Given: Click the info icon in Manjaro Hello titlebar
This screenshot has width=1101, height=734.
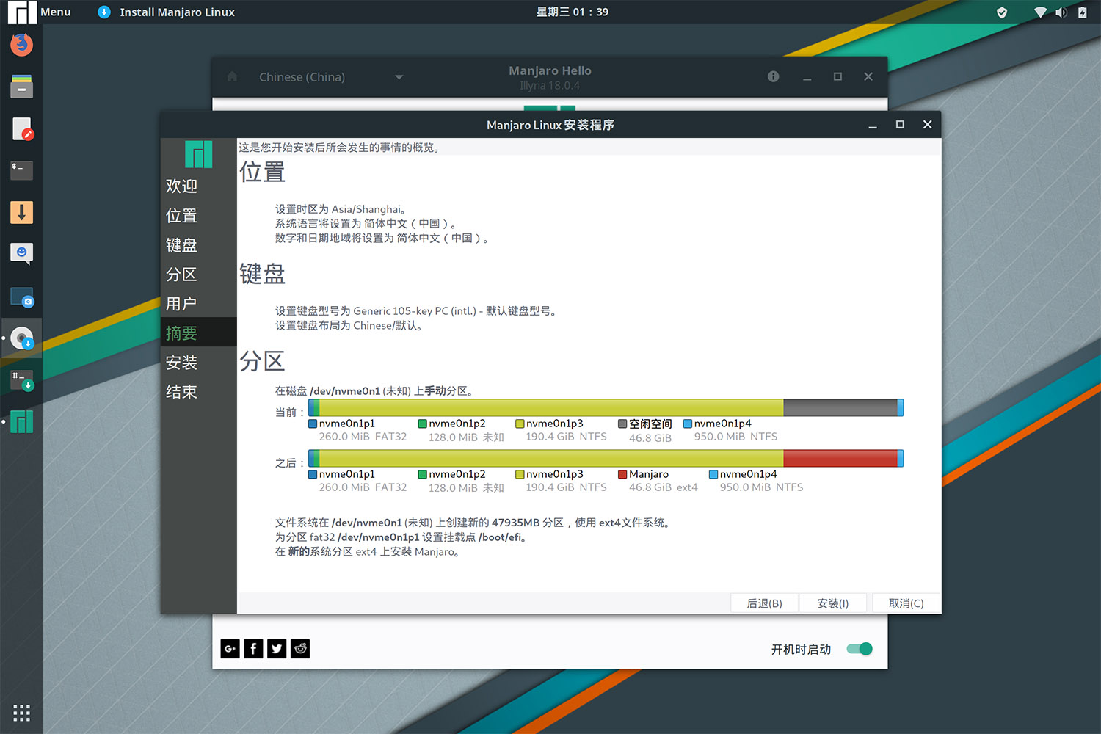Looking at the screenshot, I should pyautogui.click(x=772, y=76).
